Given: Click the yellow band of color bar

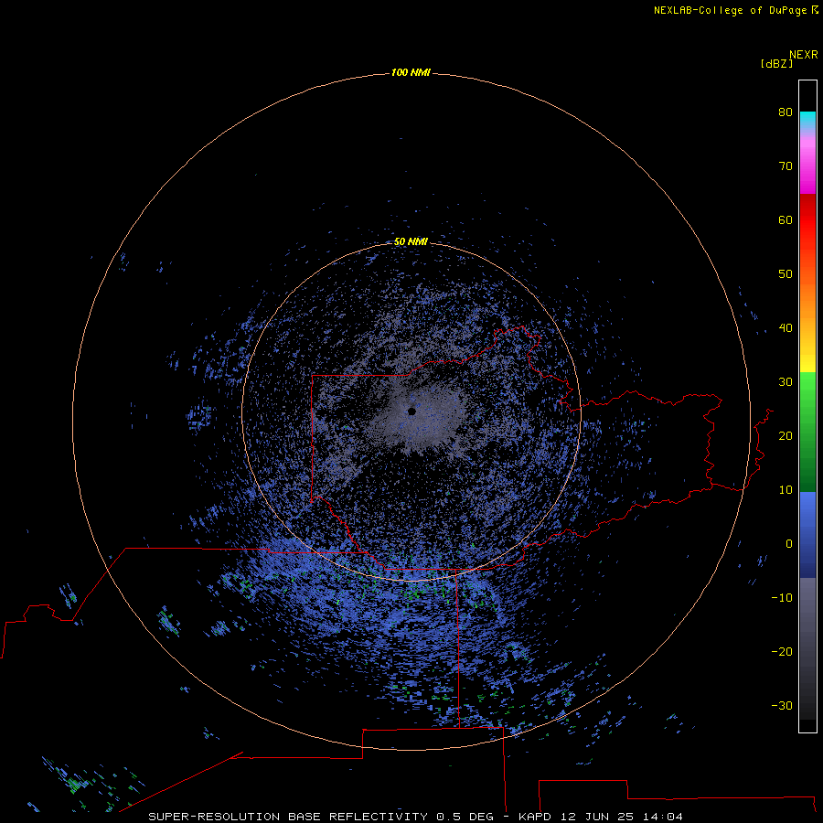Looking at the screenshot, I should [807, 363].
